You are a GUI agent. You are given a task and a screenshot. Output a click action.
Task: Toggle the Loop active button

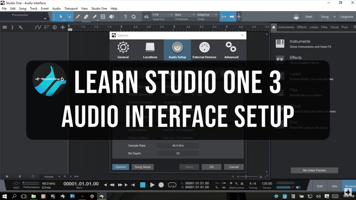[x=172, y=185]
